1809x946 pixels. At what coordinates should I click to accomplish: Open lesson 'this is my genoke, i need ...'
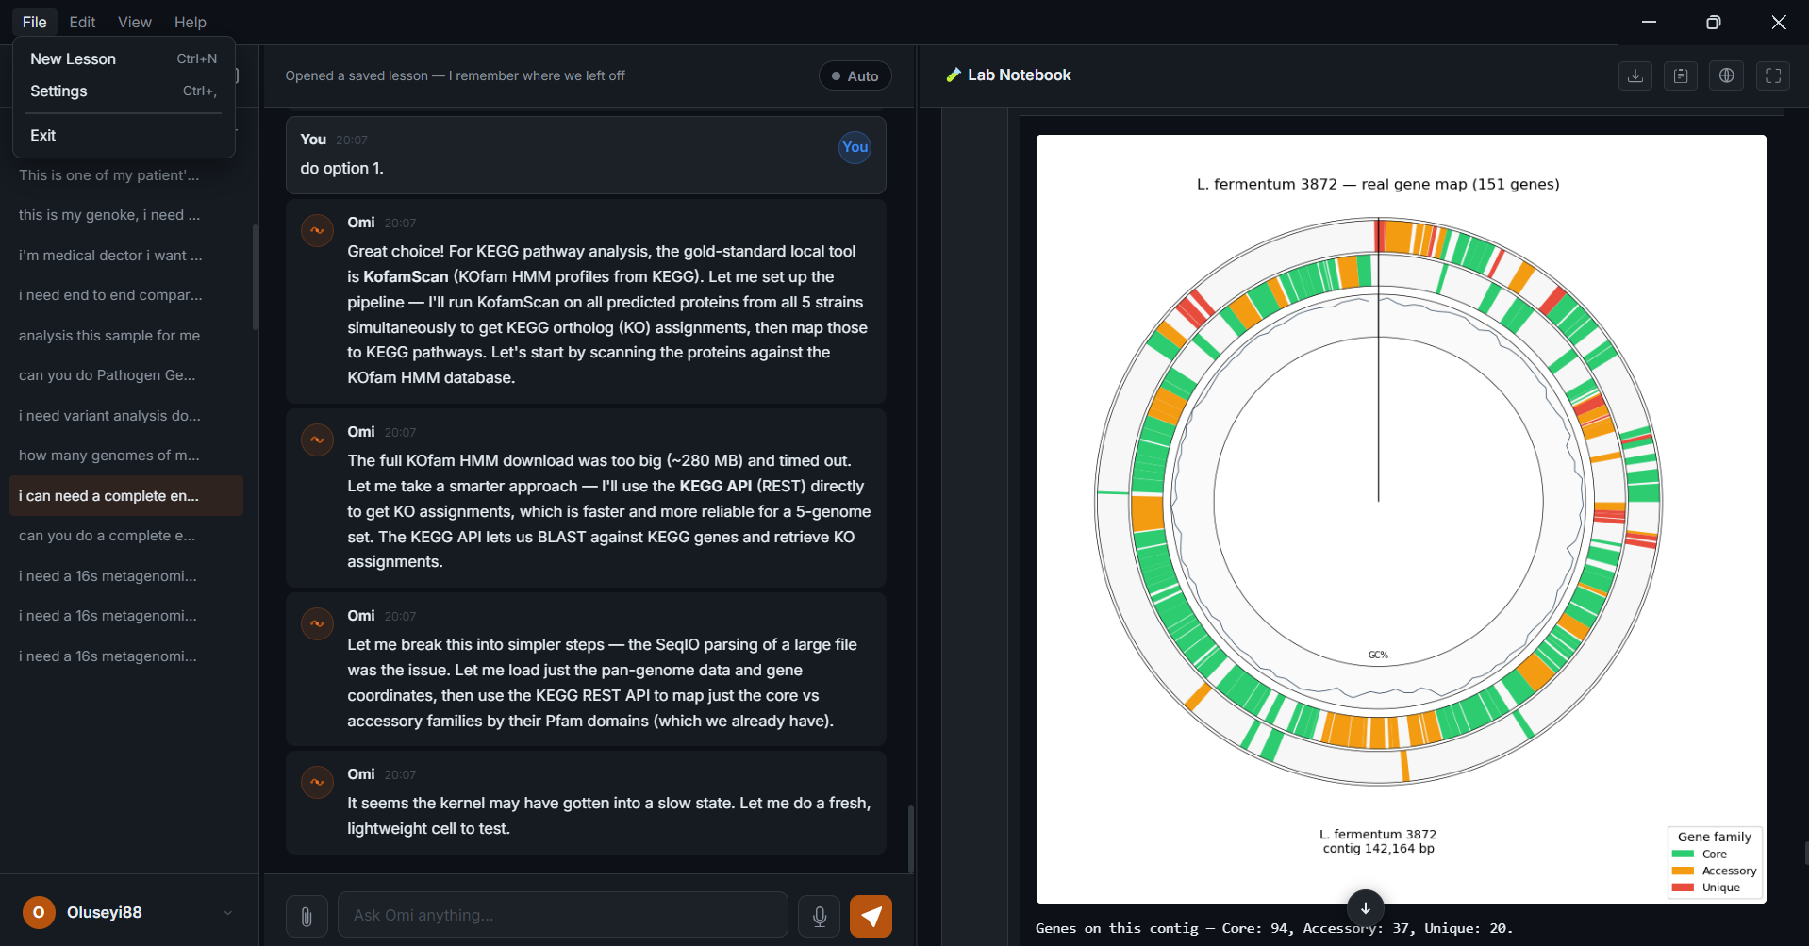(x=126, y=215)
